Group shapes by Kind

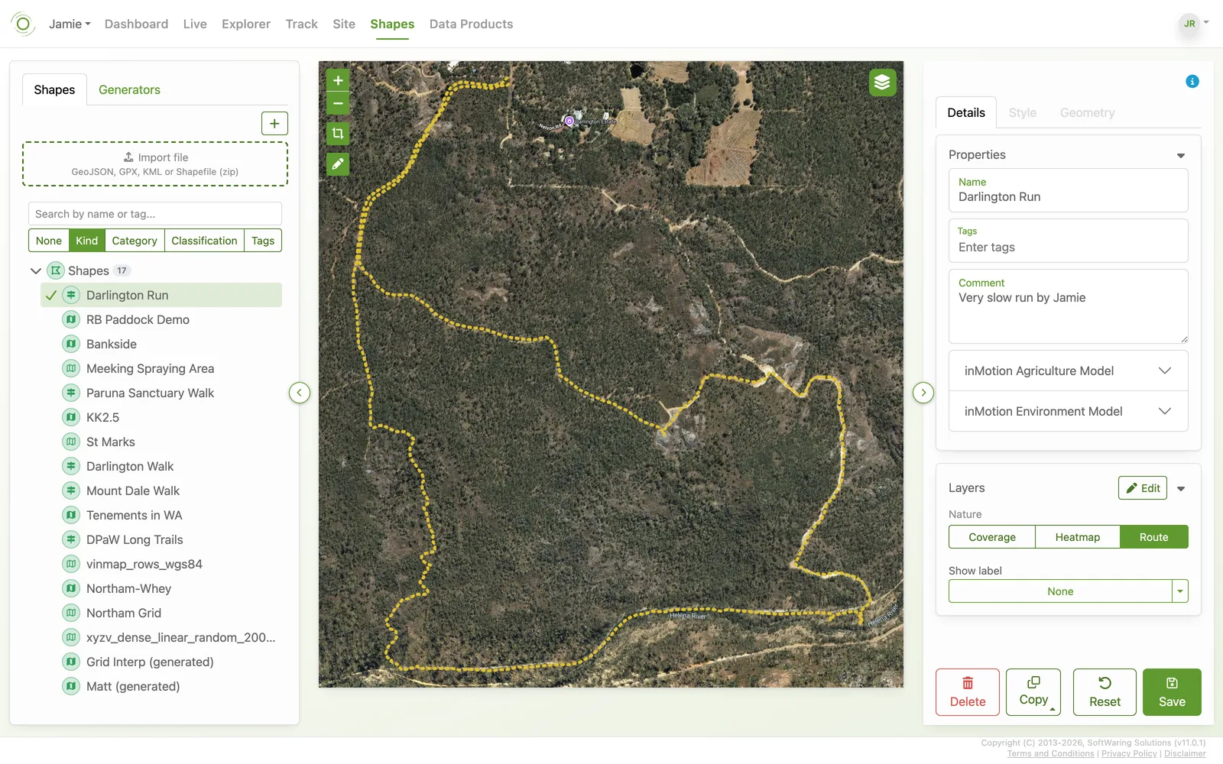(x=87, y=241)
